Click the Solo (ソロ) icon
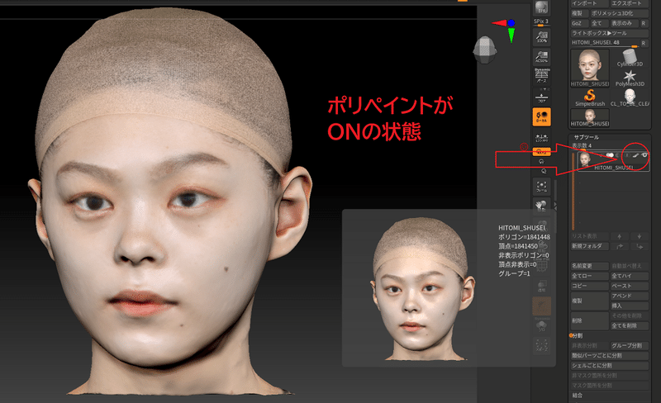 (x=542, y=326)
